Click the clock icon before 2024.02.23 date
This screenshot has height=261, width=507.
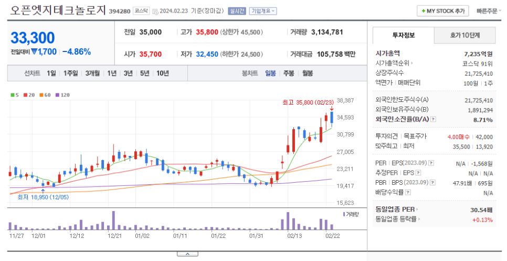point(155,12)
